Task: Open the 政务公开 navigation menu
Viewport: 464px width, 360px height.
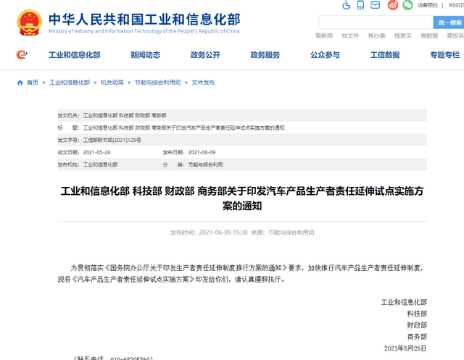Action: 205,55
